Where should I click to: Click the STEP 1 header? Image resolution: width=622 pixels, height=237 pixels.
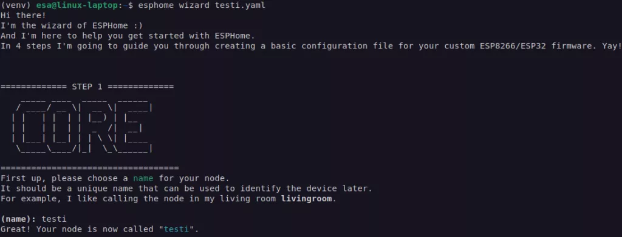click(87, 87)
